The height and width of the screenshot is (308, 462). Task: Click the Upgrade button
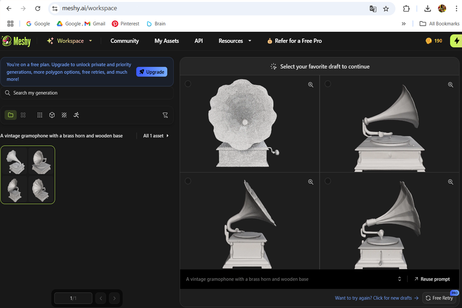click(x=152, y=72)
